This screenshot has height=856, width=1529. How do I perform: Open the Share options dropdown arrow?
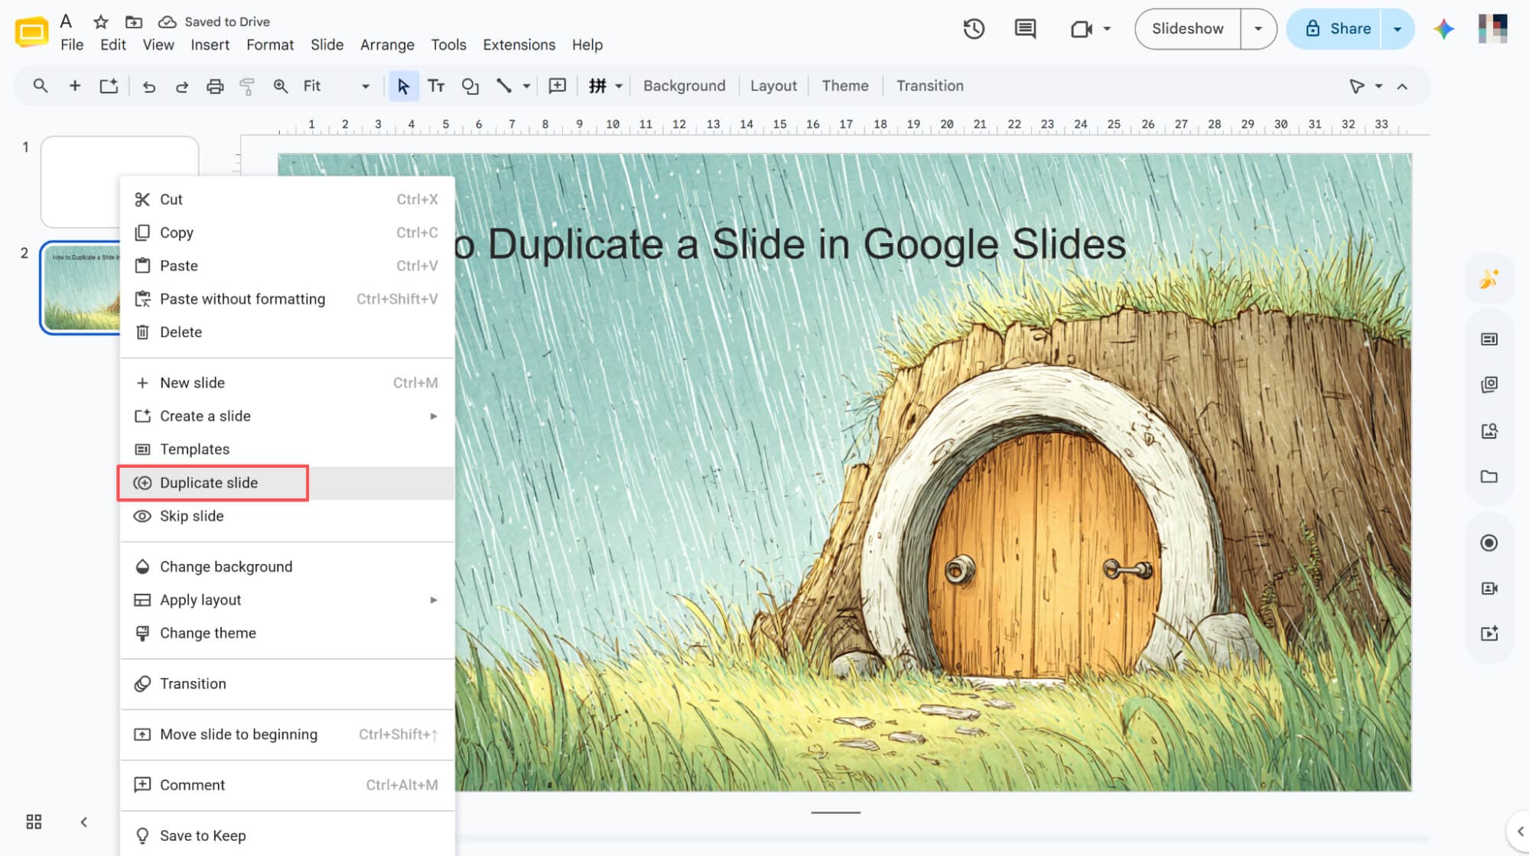(x=1397, y=29)
